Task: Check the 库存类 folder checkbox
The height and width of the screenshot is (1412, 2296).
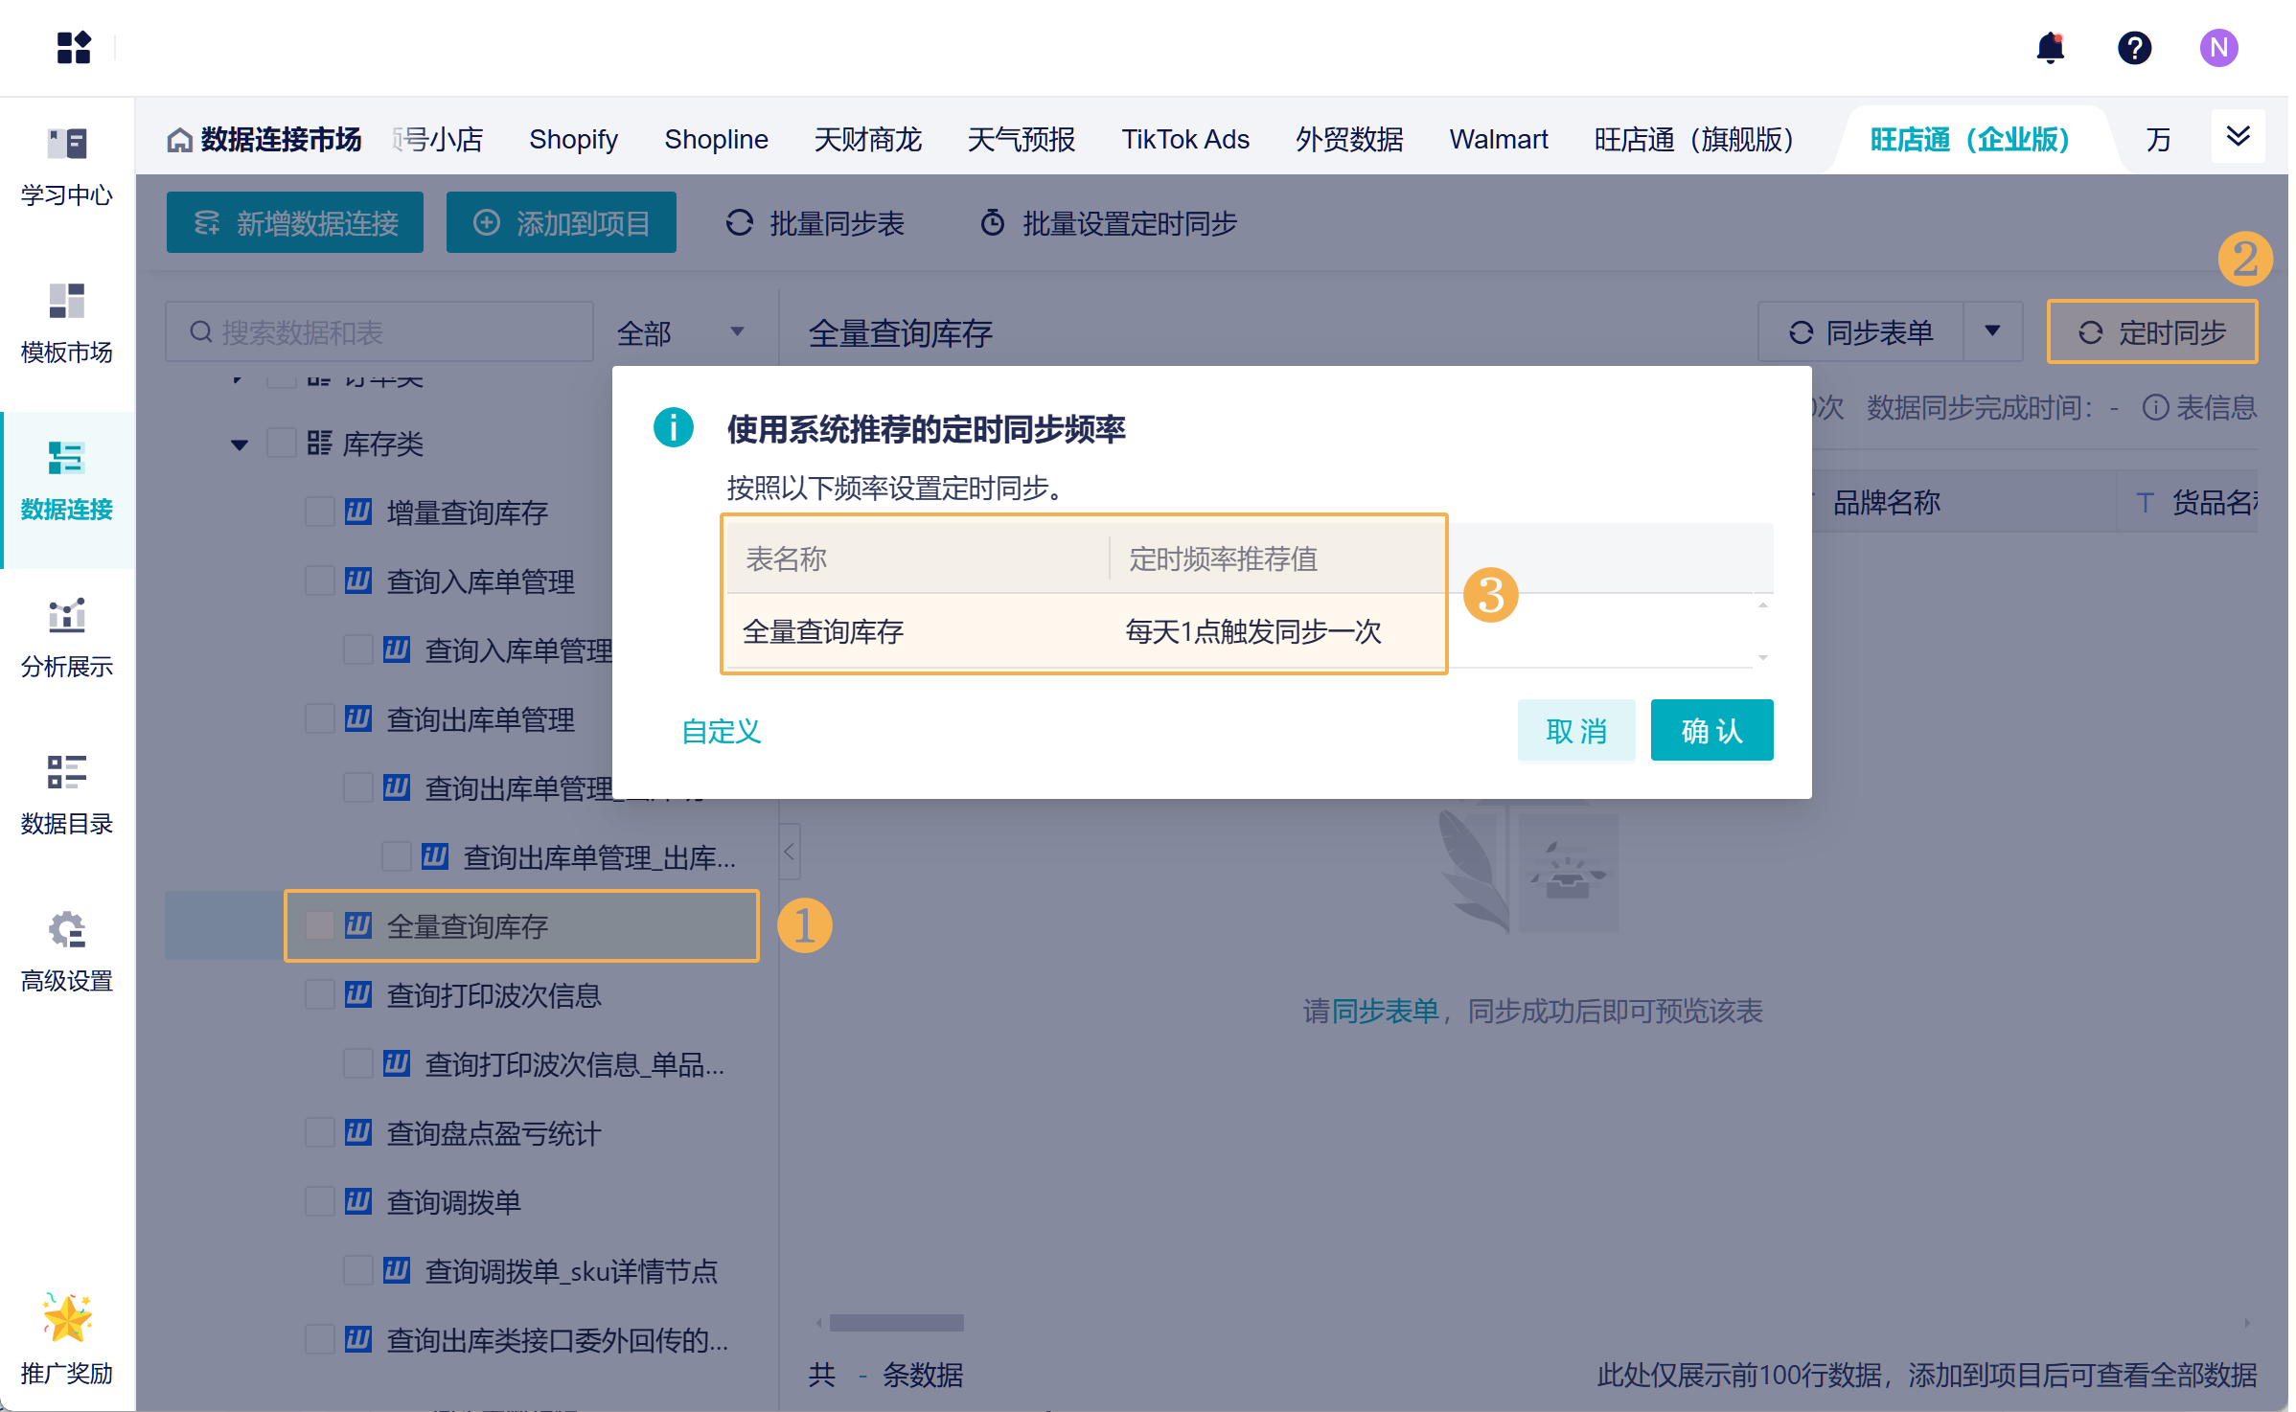Action: (x=281, y=443)
